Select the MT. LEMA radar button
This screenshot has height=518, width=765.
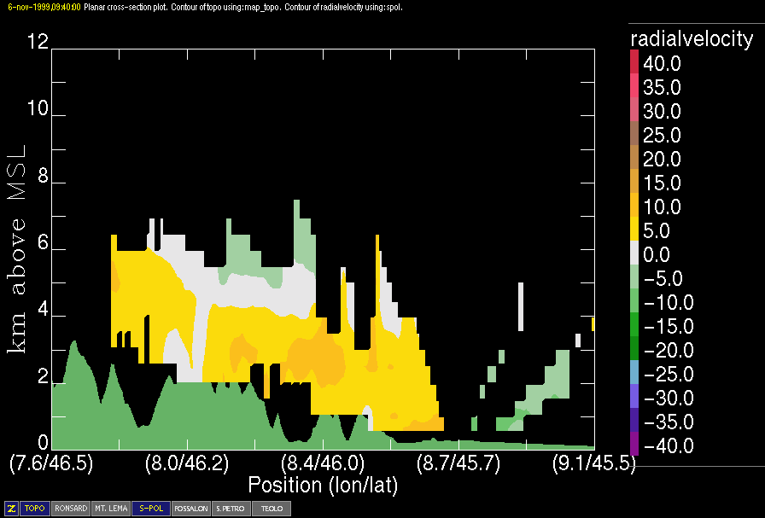(111, 509)
